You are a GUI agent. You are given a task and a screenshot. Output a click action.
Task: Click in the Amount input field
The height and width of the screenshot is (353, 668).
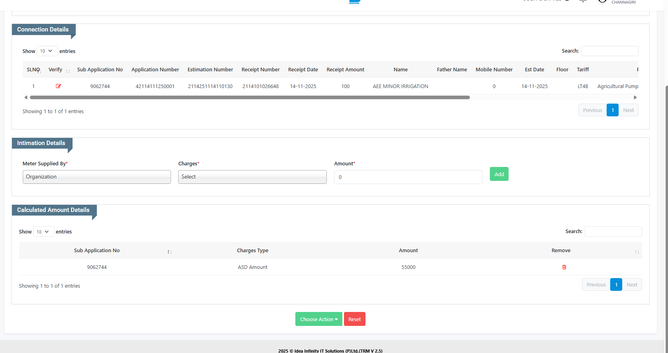[408, 177]
